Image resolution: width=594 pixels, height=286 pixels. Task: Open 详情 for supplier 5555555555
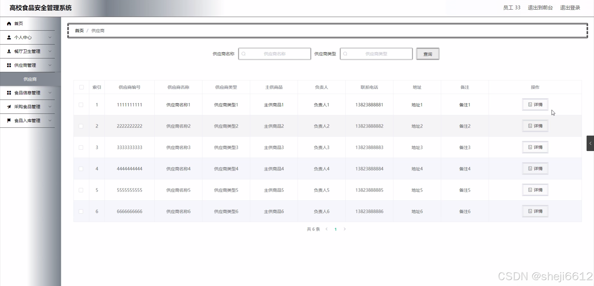pyautogui.click(x=535, y=190)
